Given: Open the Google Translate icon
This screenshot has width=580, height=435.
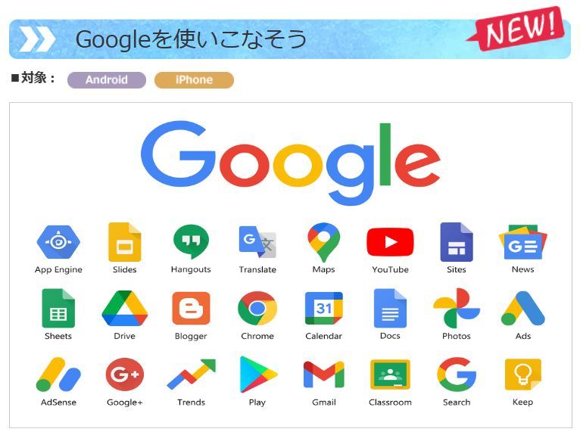Looking at the screenshot, I should (x=257, y=241).
